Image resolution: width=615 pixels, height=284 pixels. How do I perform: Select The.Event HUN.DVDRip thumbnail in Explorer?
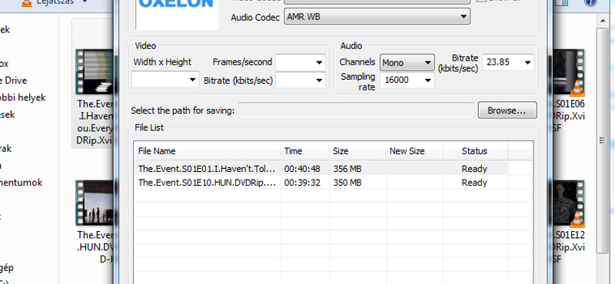[x=95, y=203]
